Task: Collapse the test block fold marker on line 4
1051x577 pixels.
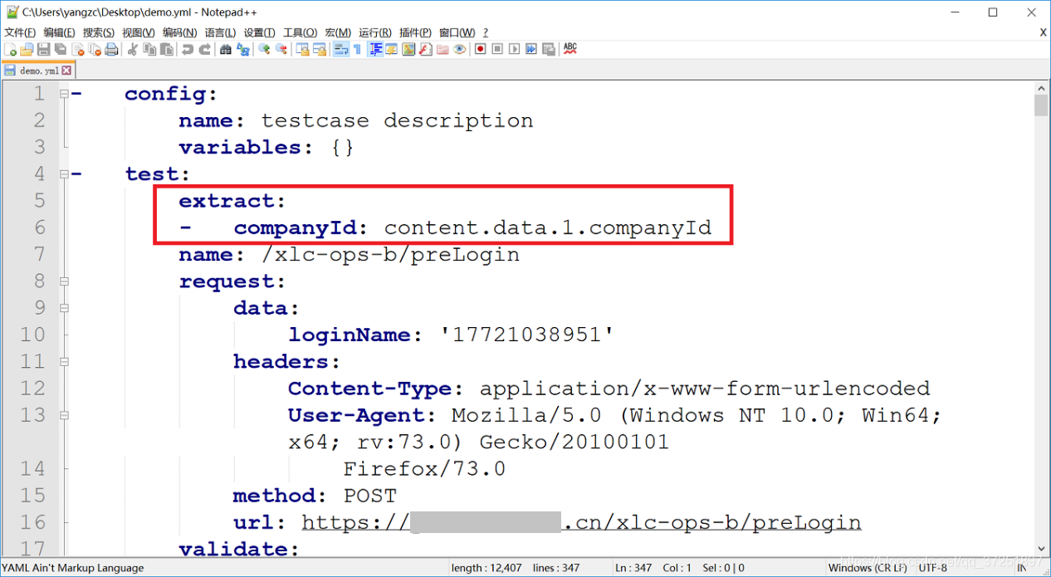Action: [64, 174]
